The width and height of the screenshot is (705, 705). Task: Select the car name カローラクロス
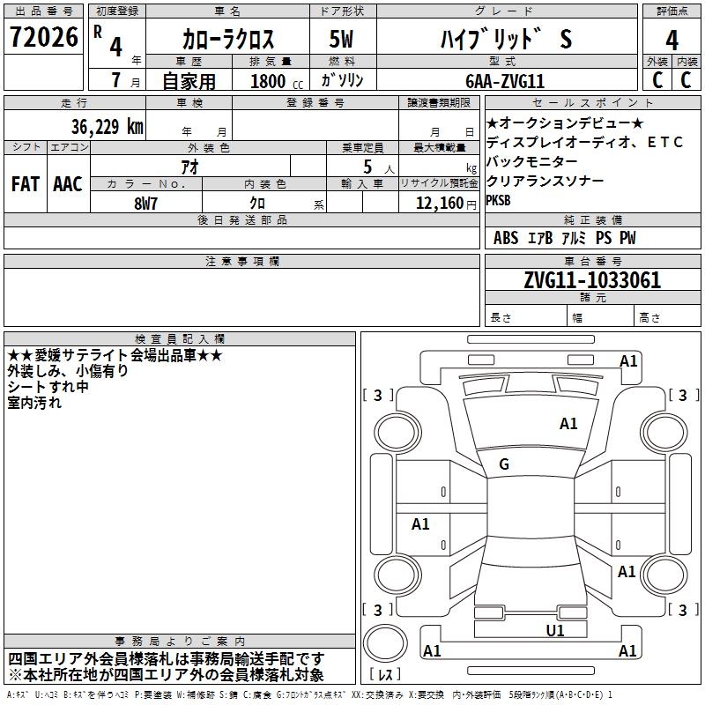point(228,40)
